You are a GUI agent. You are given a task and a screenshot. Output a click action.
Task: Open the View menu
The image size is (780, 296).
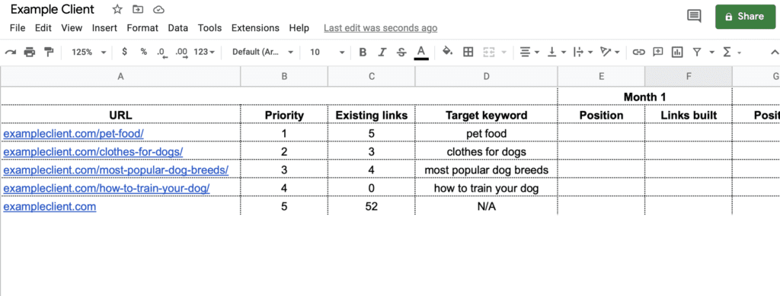click(72, 28)
